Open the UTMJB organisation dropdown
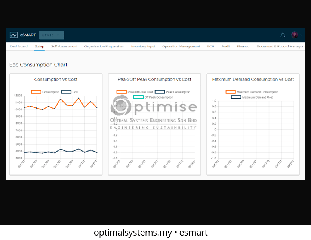311x240 pixels. 51,35
